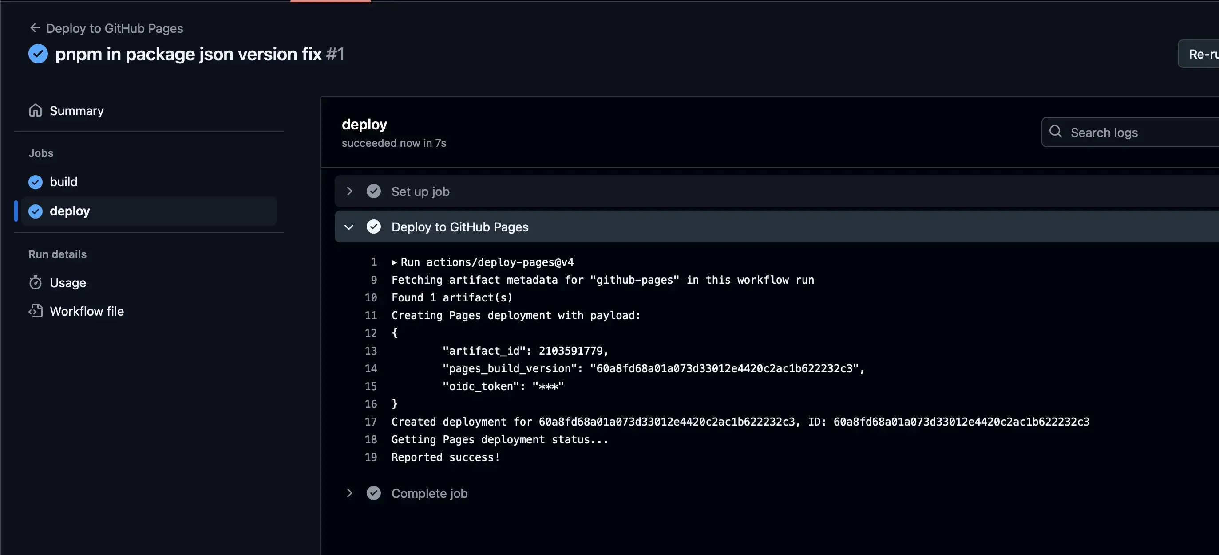This screenshot has height=555, width=1219.
Task: Expand the Set up job step chevron
Action: pyautogui.click(x=349, y=191)
